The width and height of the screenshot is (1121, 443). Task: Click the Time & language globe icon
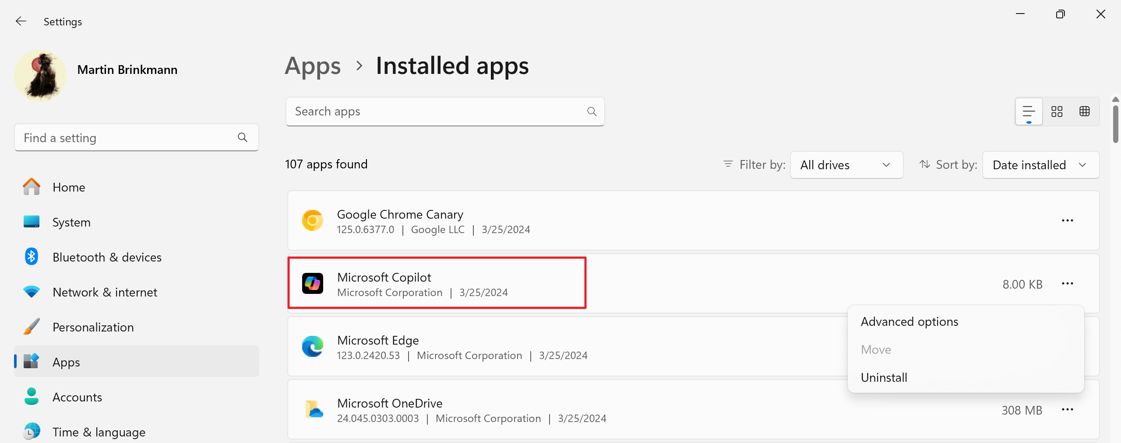[32, 431]
